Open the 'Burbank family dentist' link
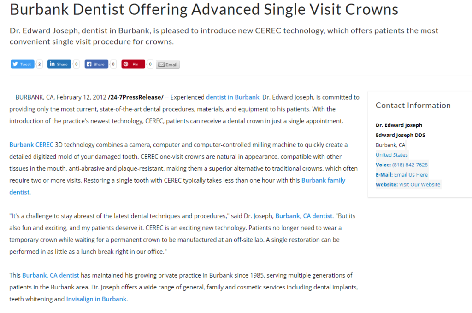The height and width of the screenshot is (313, 472). [x=323, y=180]
